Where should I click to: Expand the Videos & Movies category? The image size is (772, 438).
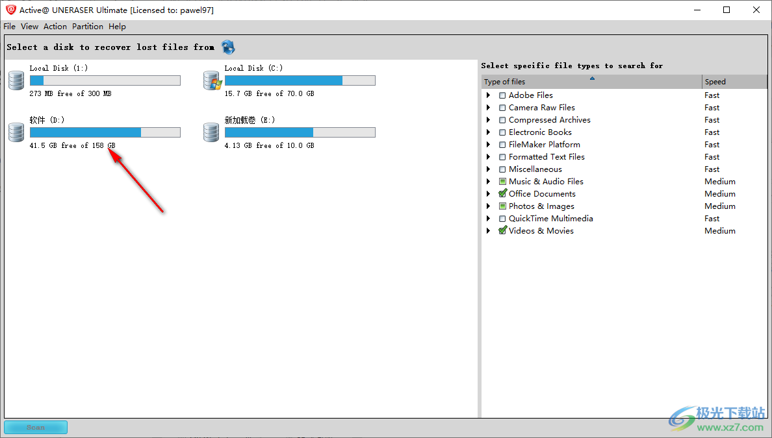(x=489, y=230)
